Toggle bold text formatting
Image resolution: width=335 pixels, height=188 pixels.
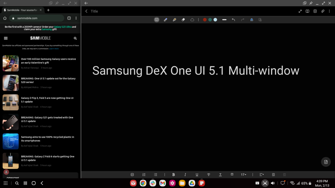tap(173, 175)
